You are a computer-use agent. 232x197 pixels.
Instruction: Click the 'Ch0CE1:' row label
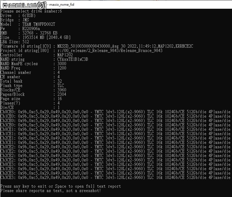pos(8,129)
